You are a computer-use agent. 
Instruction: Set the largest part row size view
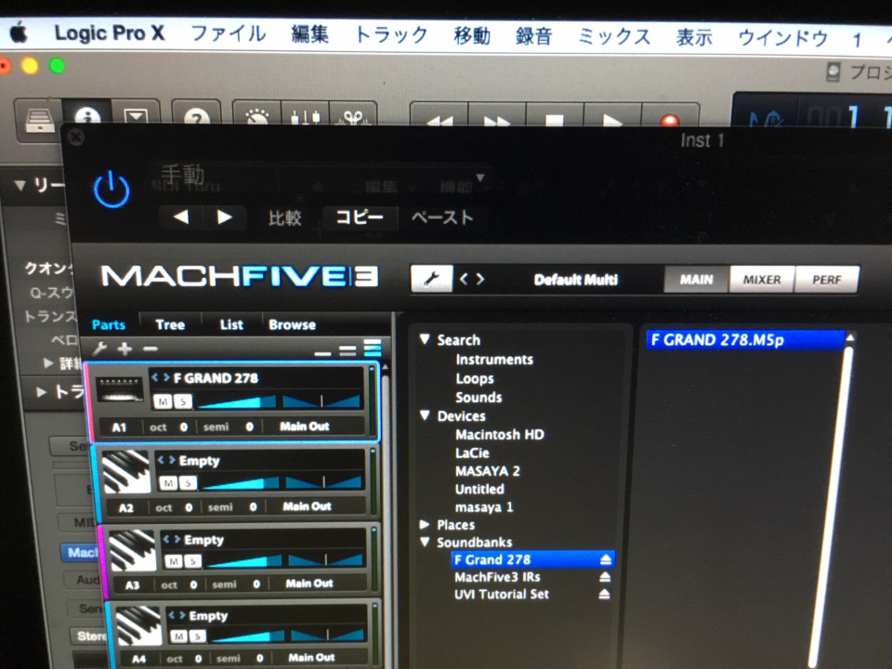tap(372, 348)
